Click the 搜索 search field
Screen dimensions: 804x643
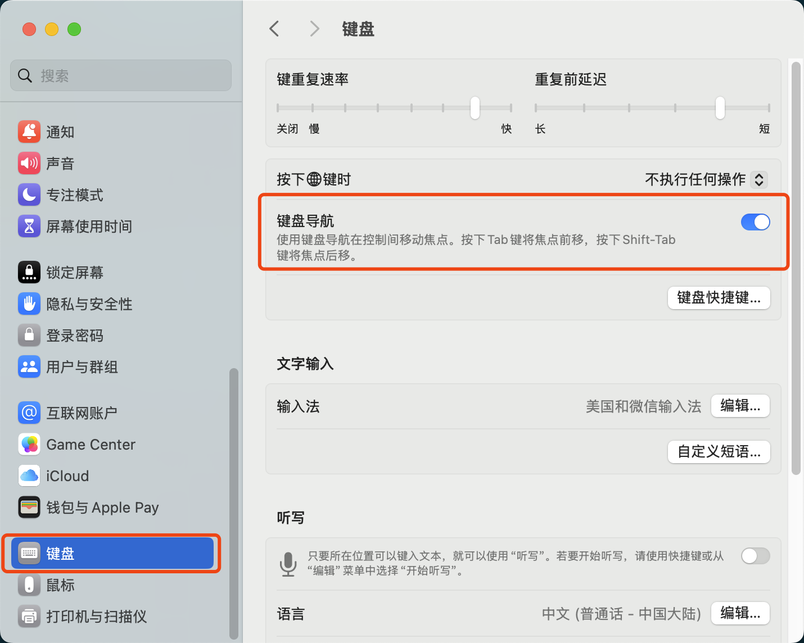coord(121,75)
